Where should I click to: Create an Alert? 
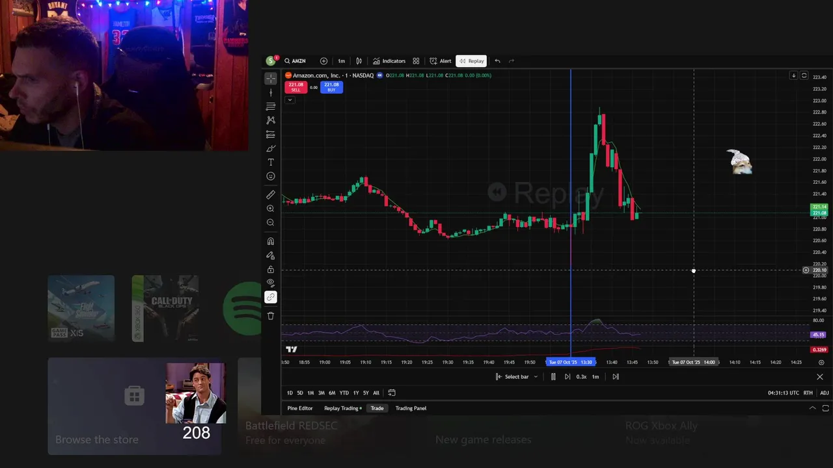(x=441, y=61)
